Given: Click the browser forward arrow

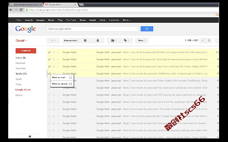Looking at the screenshot, I should click(x=16, y=10).
